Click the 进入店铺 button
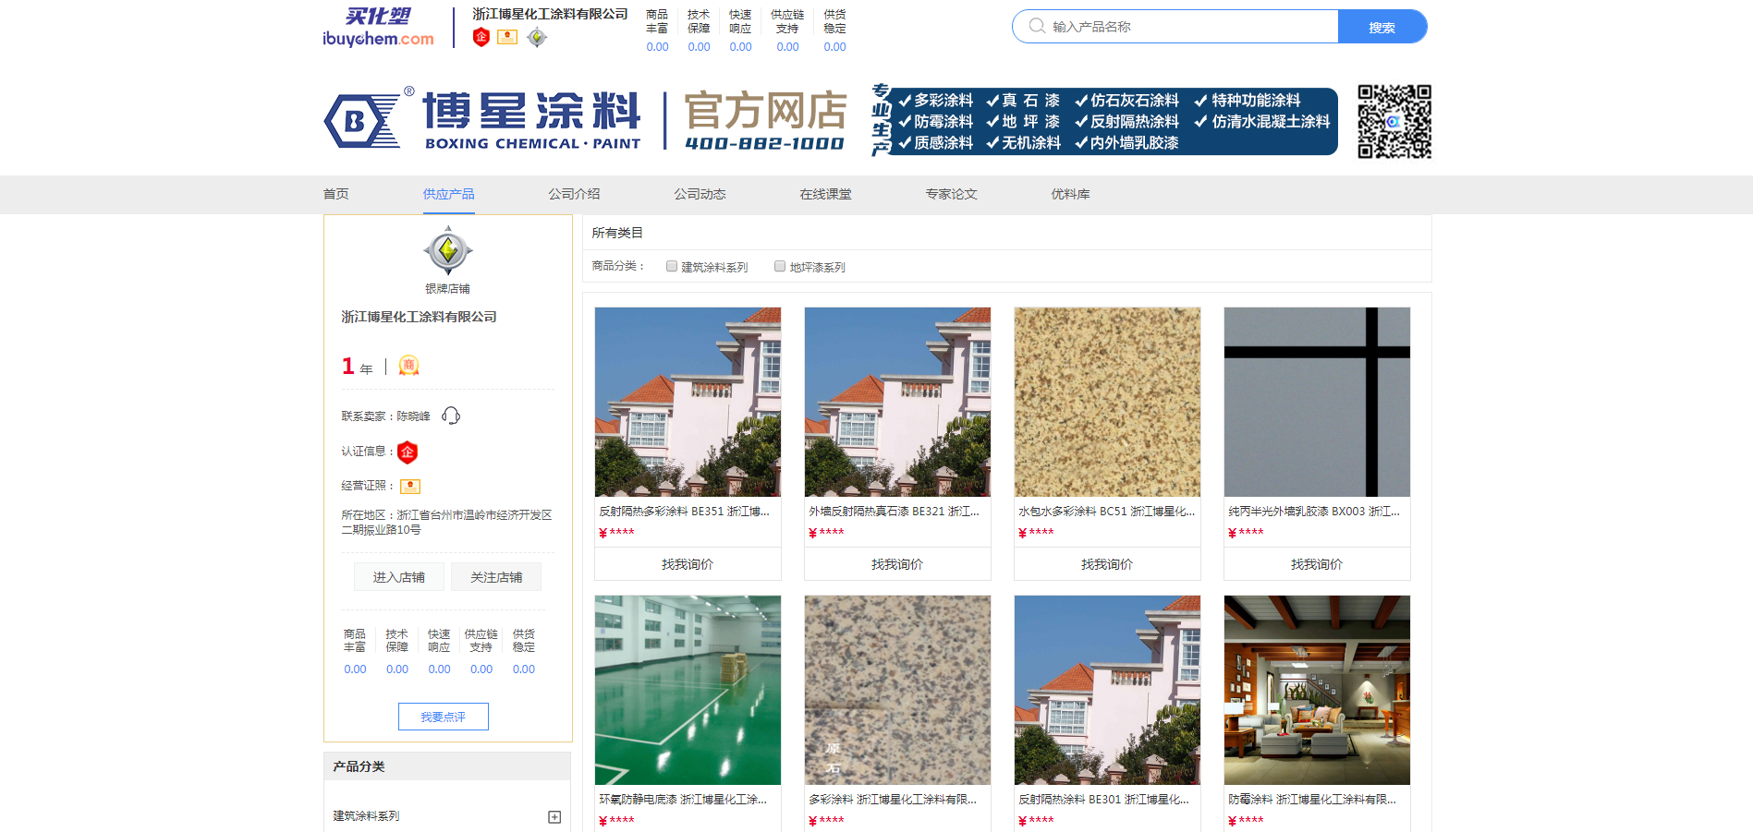The height and width of the screenshot is (832, 1753). tap(399, 577)
